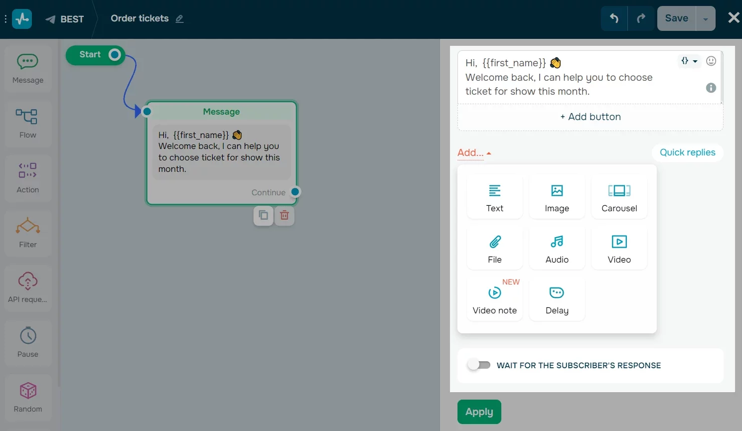Expand the Save options dropdown arrow
Viewport: 742px width, 431px height.
point(705,19)
